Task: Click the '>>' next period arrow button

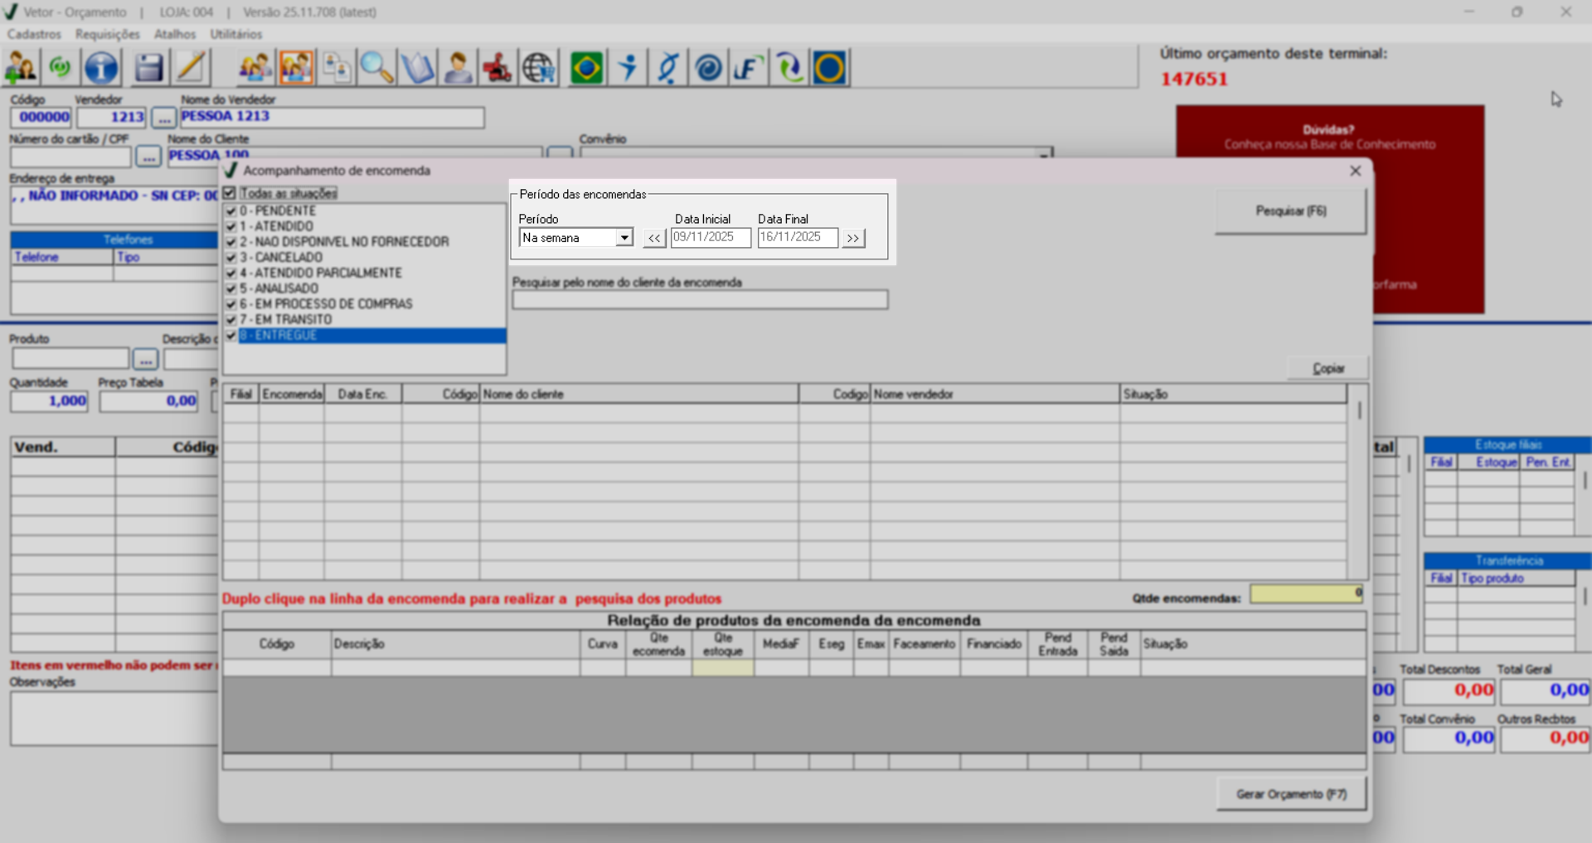Action: [852, 239]
